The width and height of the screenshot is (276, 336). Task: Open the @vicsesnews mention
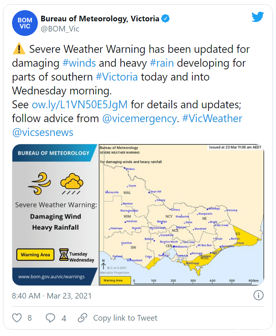click(x=43, y=133)
